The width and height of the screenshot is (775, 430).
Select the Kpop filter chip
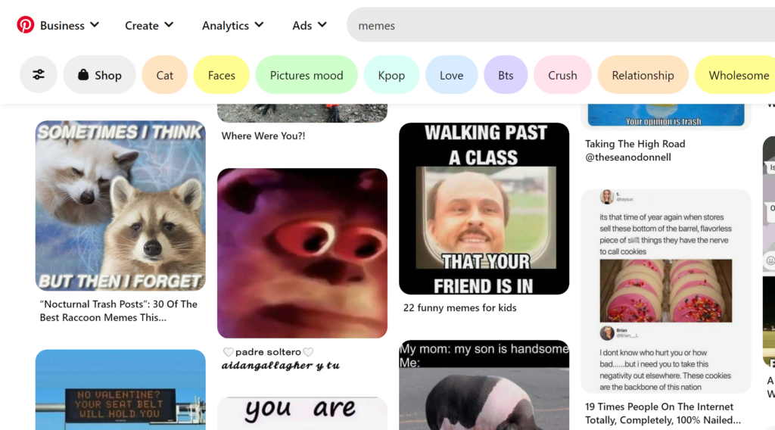pyautogui.click(x=391, y=75)
